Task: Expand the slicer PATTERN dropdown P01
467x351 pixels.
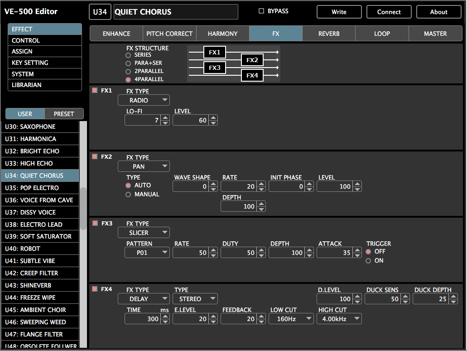Action: 147,253
